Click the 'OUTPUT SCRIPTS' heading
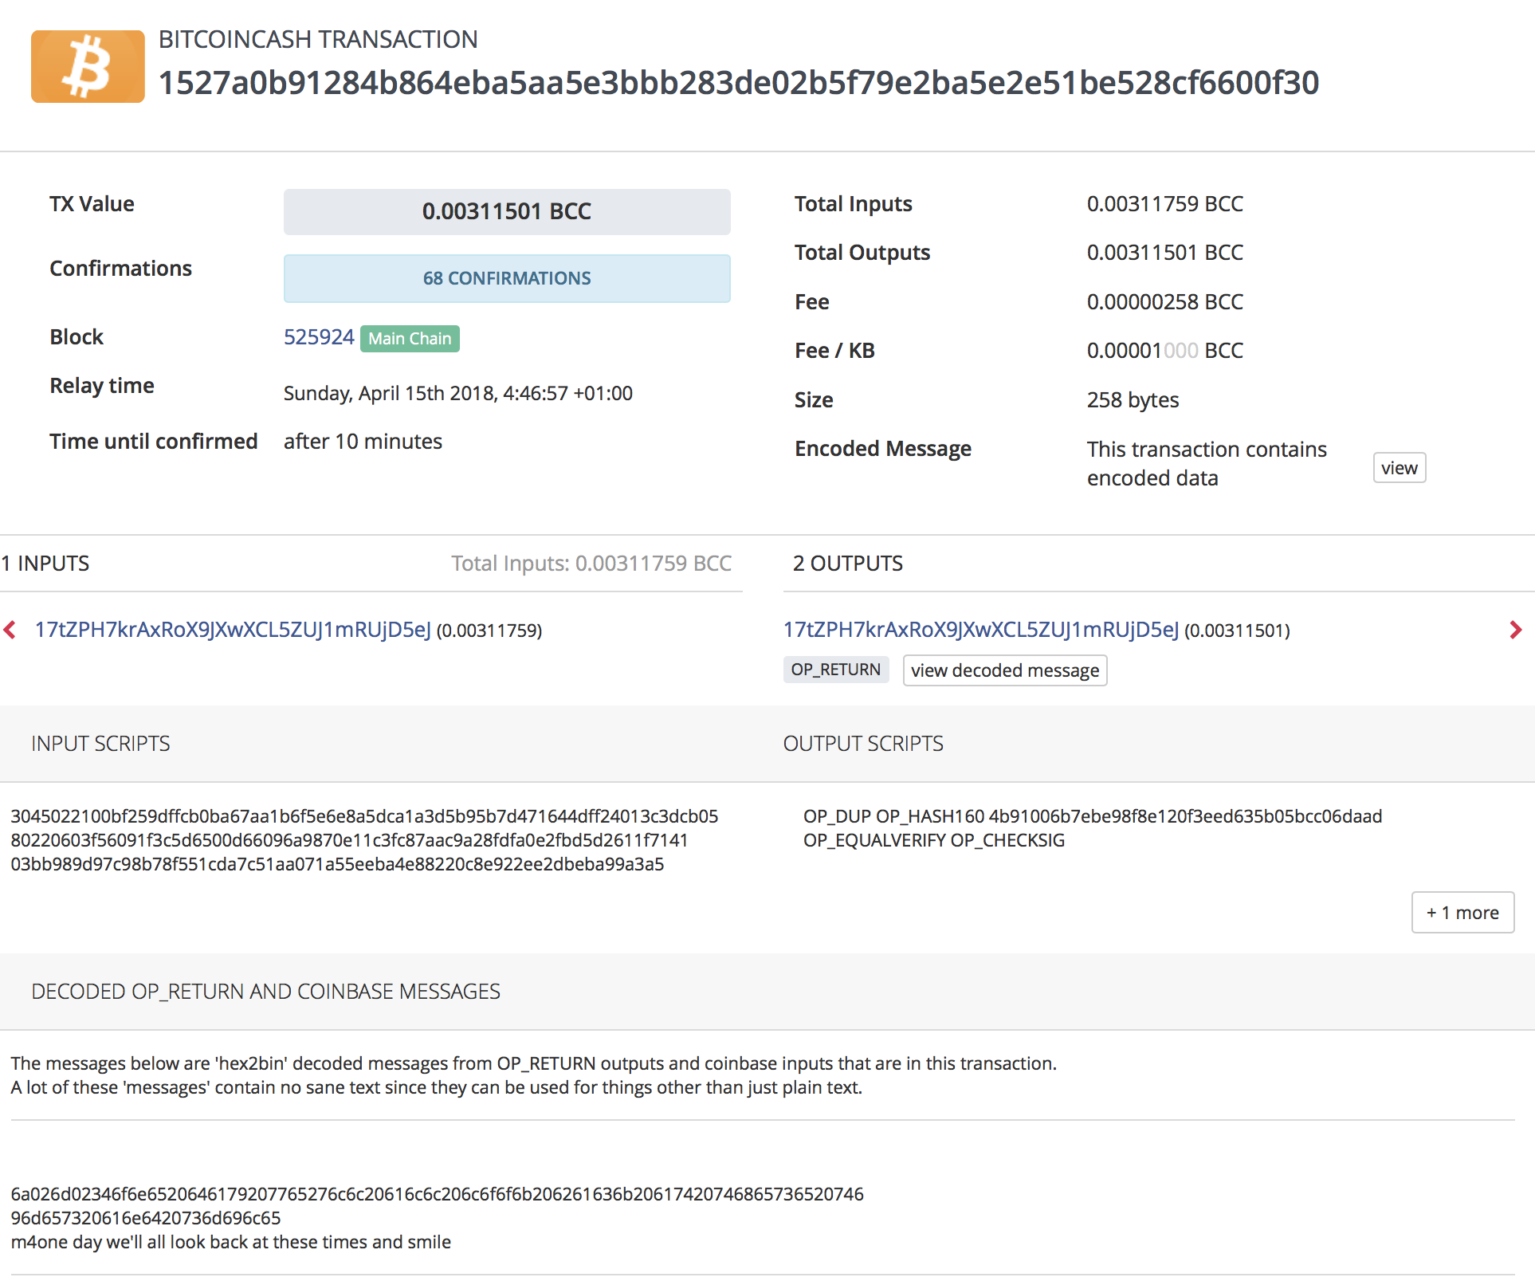The width and height of the screenshot is (1535, 1285). point(863,744)
